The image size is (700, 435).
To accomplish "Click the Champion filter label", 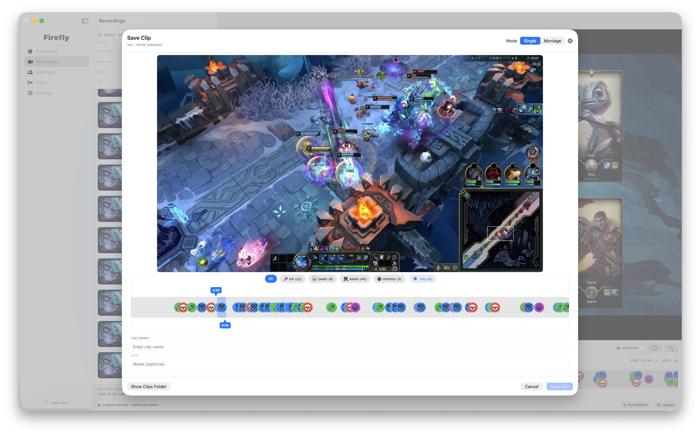I will pyautogui.click(x=106, y=51).
